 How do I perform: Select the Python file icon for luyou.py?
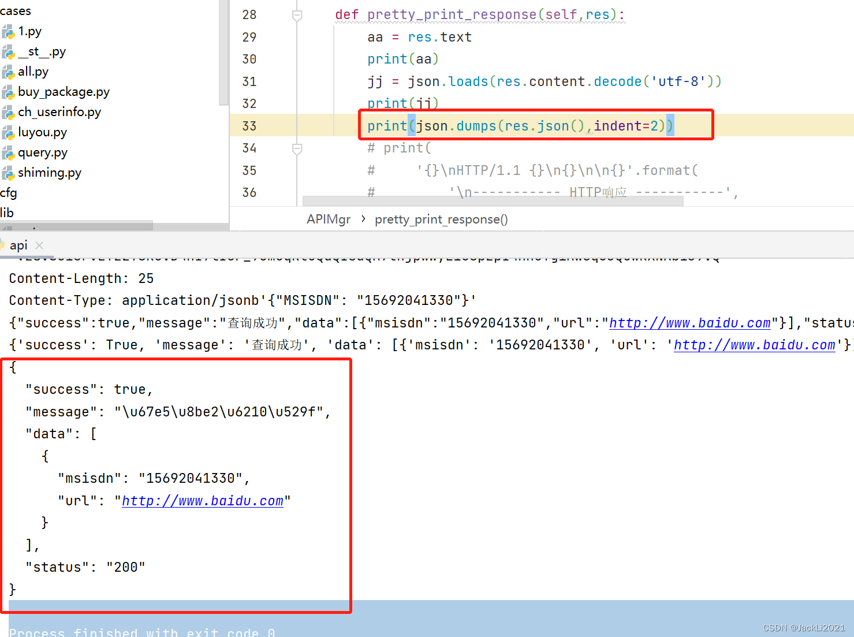coord(8,132)
